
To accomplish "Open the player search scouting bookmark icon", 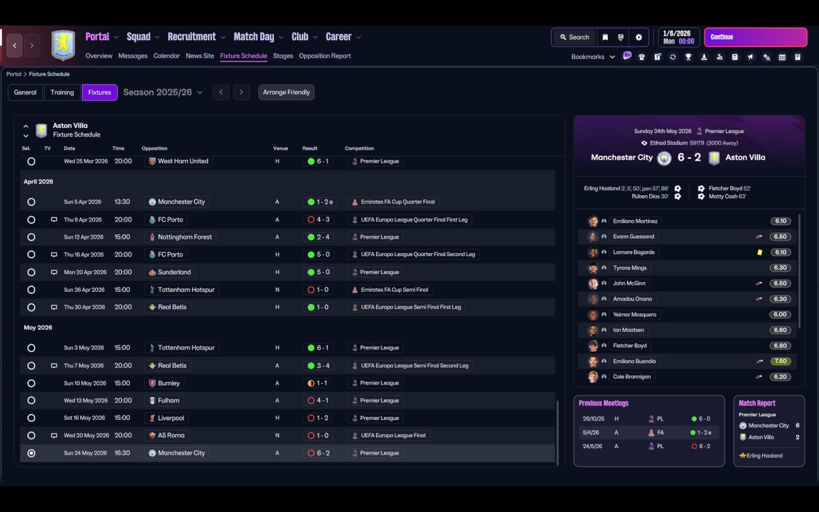I will (x=719, y=57).
